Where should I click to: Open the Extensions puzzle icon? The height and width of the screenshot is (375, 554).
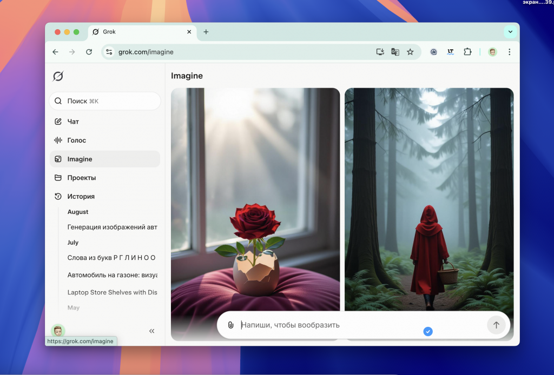467,52
